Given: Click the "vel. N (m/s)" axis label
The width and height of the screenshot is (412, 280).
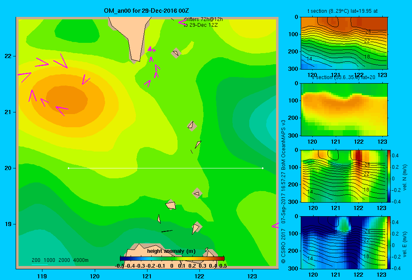Looking at the screenshot, I should tap(405, 177).
